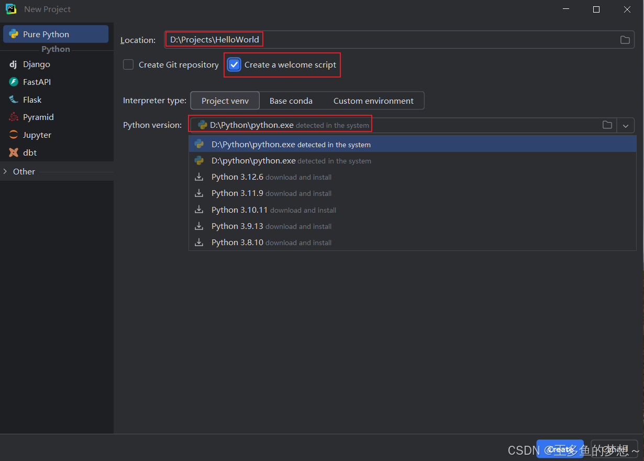This screenshot has height=461, width=644.
Task: Click the download icon beside Python 3.9.13
Action: click(199, 226)
